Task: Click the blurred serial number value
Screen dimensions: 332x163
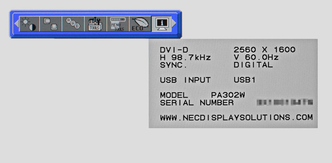Action: [285, 103]
